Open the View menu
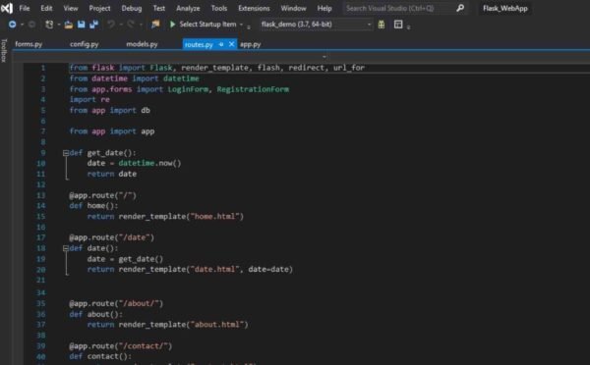This screenshot has width=590, height=365. [71, 8]
